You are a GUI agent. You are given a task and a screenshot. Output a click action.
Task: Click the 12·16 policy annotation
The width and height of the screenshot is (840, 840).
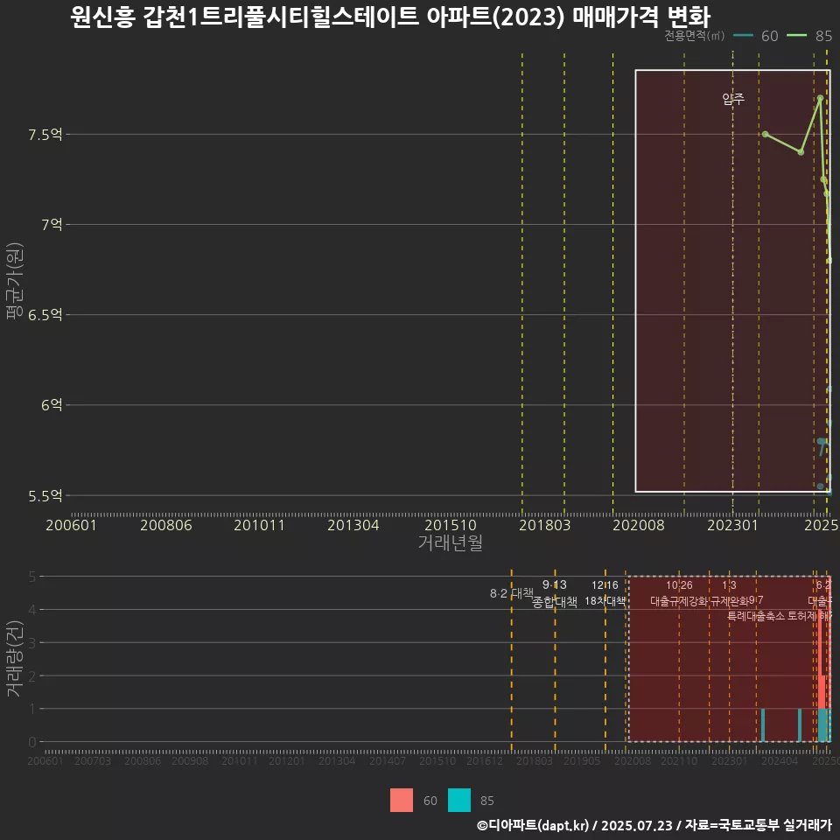point(605,585)
